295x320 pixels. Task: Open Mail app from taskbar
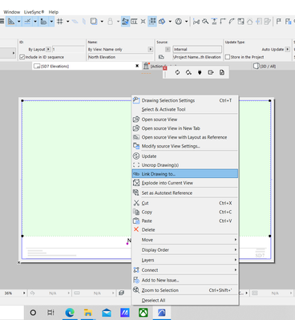(107, 312)
